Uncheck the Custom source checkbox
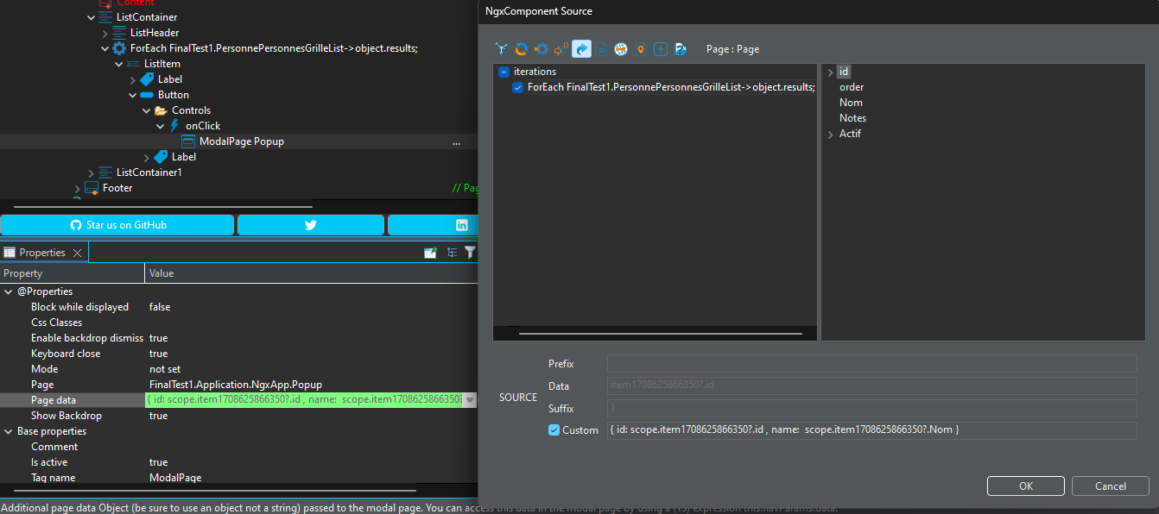The image size is (1159, 514). coord(554,429)
